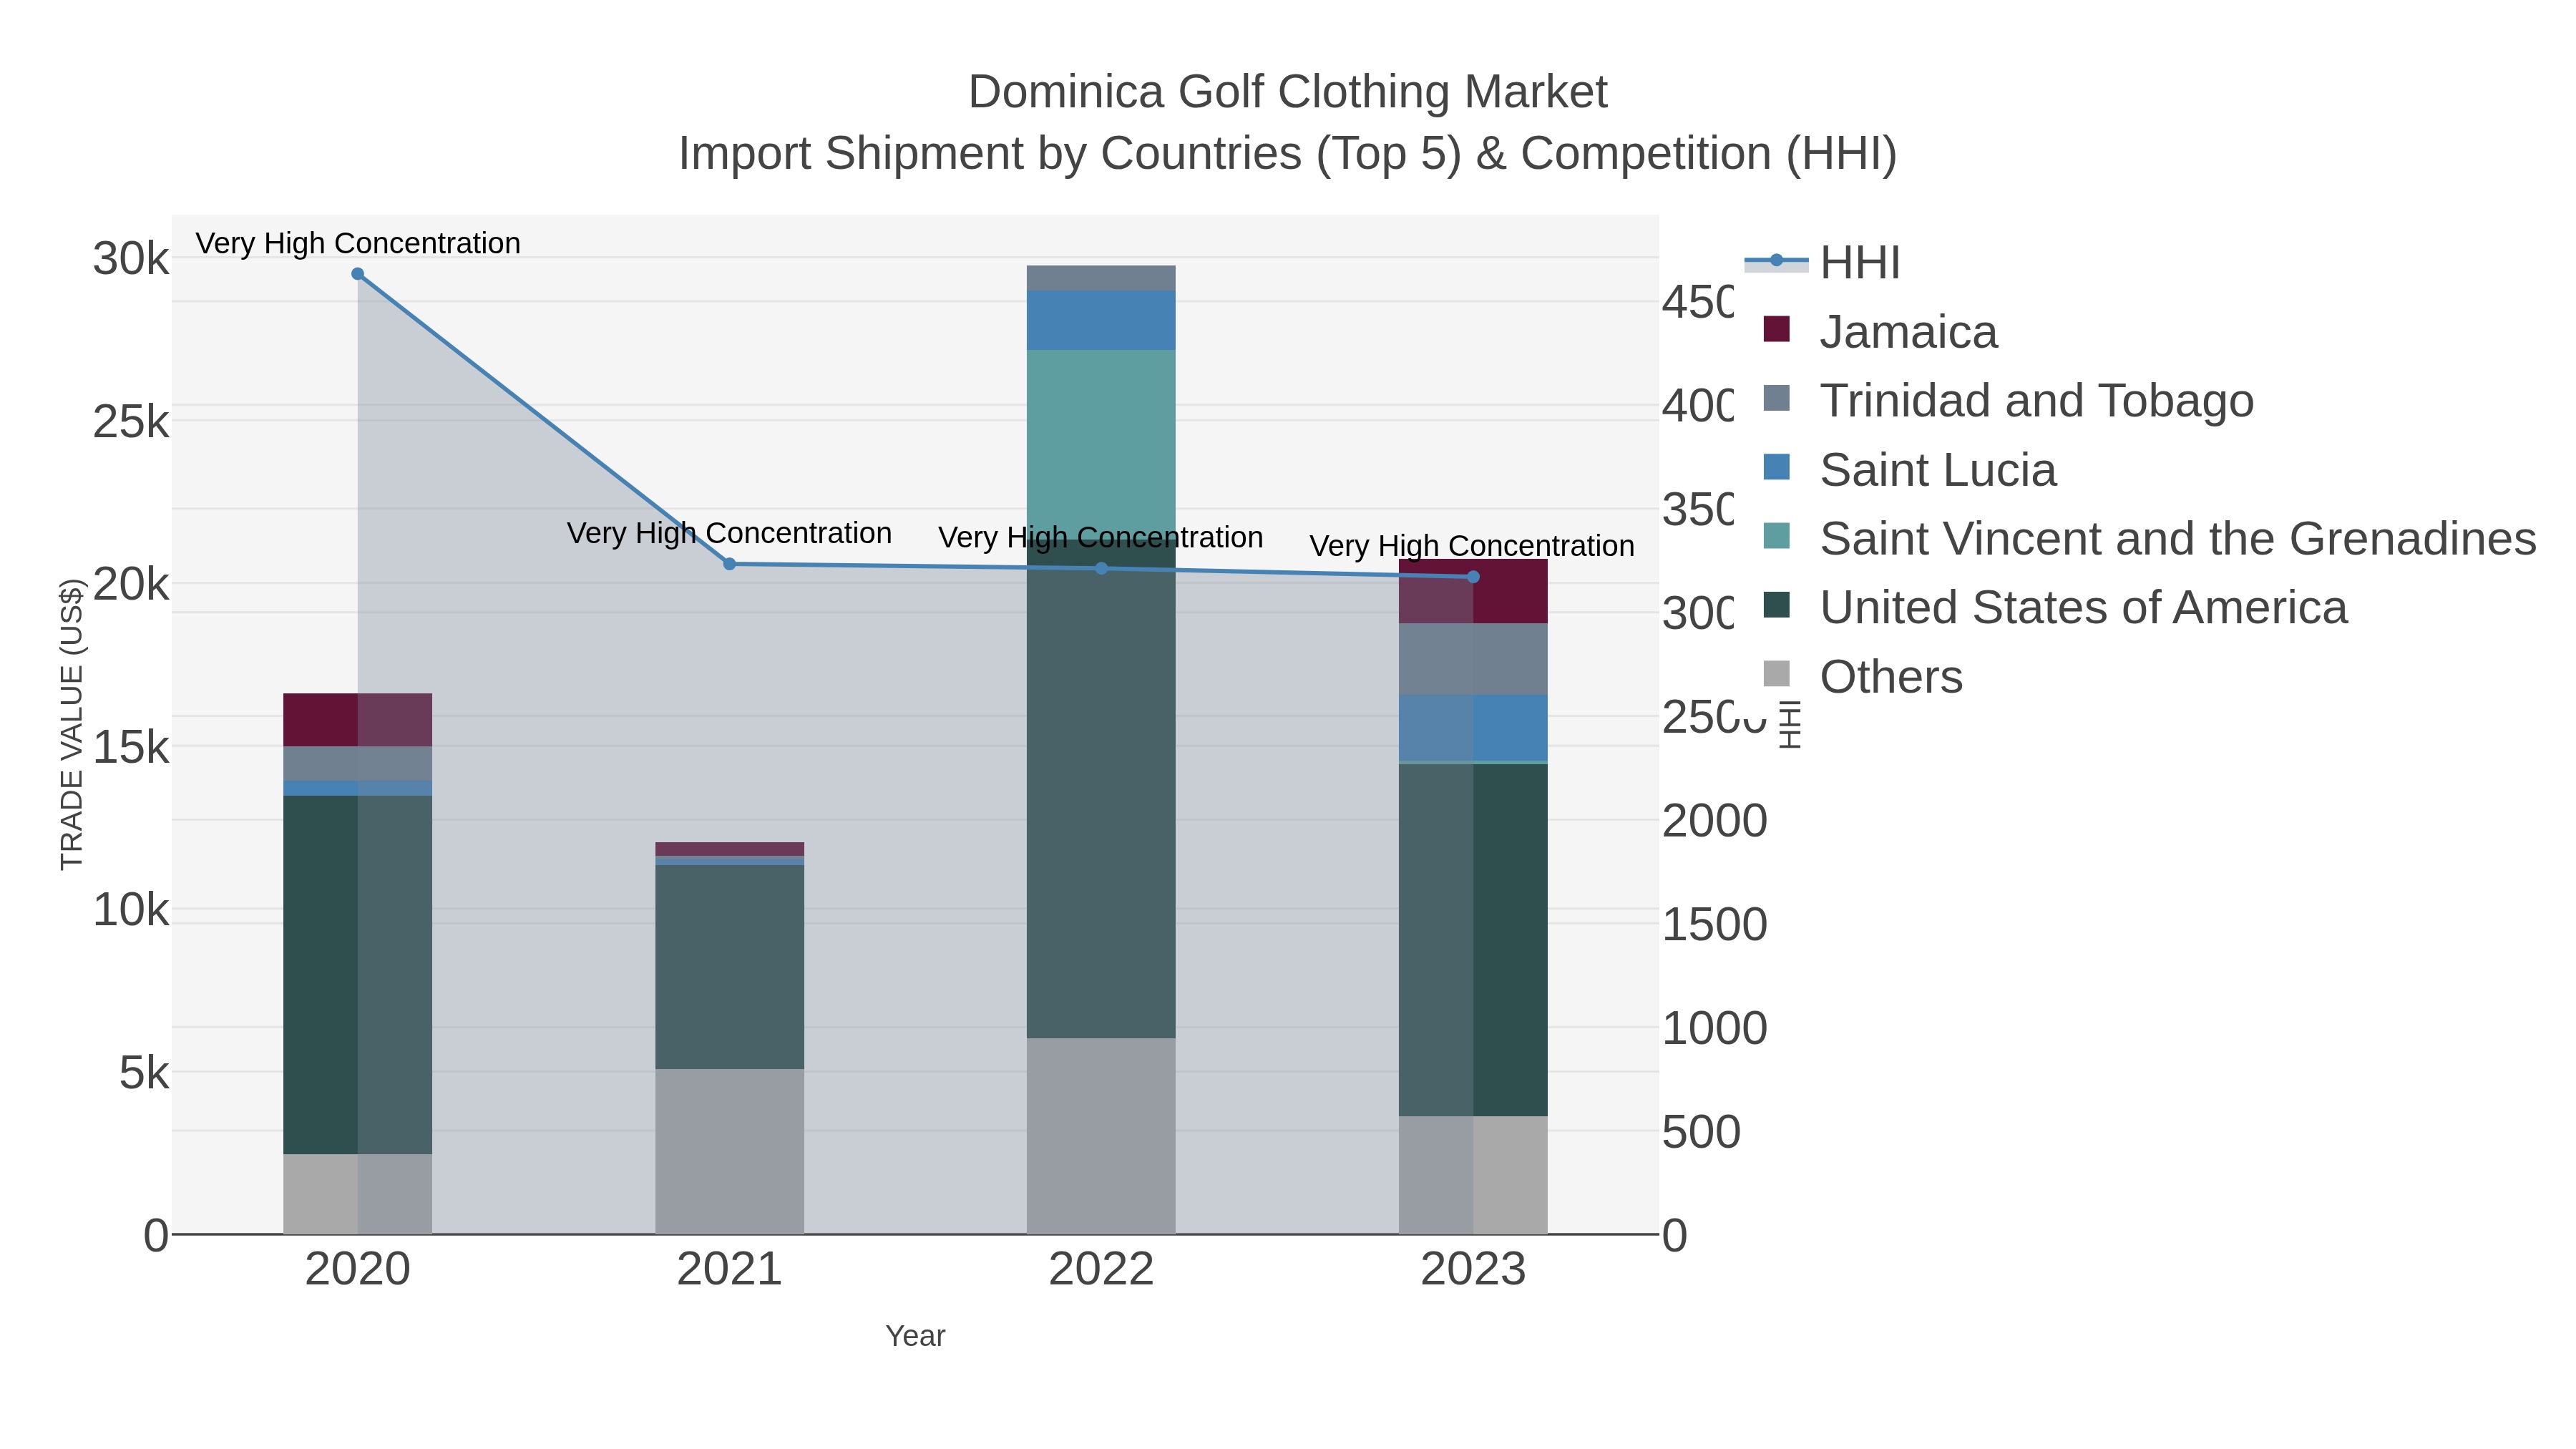The height and width of the screenshot is (1449, 2576).
Task: Click Very High Concentration annotation above 2023
Action: (x=1472, y=546)
